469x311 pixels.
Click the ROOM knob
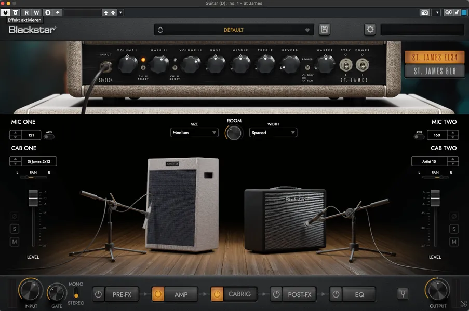pyautogui.click(x=234, y=133)
